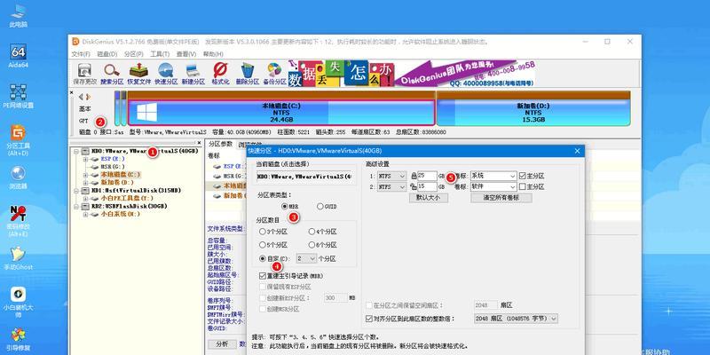Image resolution: width=710 pixels, height=355 pixels.
Task: Click partition 1 size field showing 25
Action: pos(427,176)
